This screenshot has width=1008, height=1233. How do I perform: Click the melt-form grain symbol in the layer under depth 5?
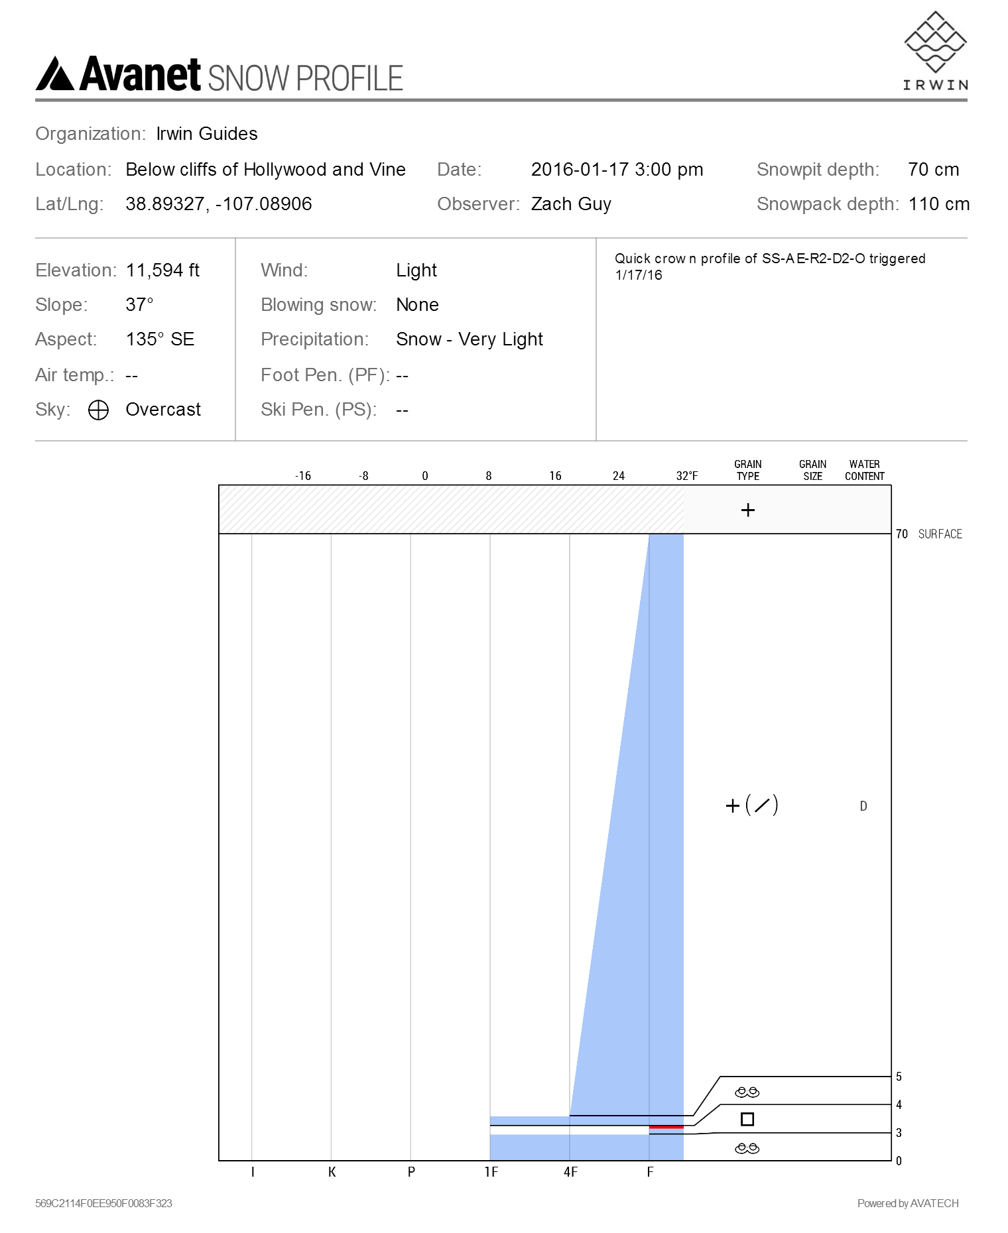(x=747, y=1092)
